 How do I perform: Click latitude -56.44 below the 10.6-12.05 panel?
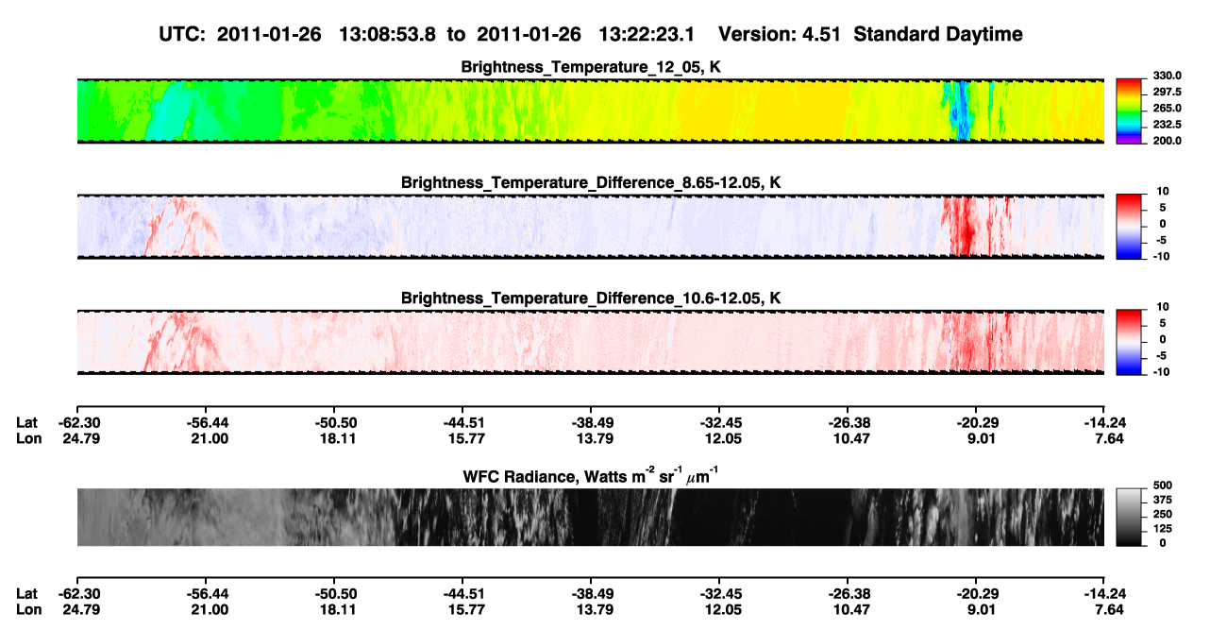209,422
